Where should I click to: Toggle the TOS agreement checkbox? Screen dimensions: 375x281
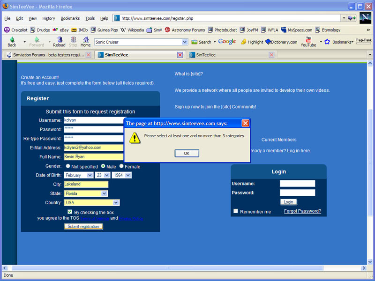[70, 212]
